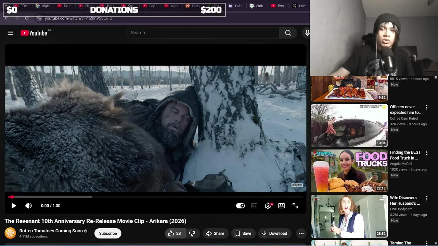Click the "EWU Bodycam" channel name

[401, 209]
